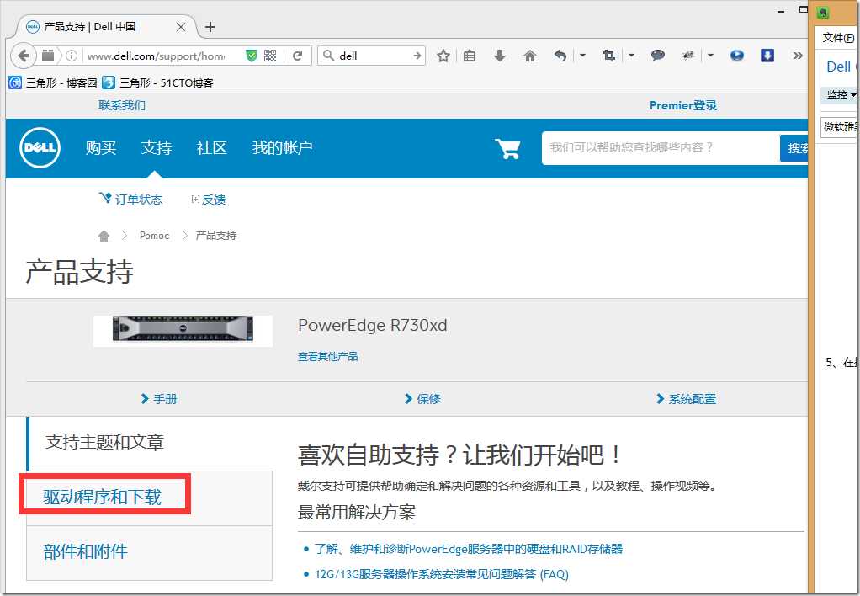This screenshot has height=596, width=860.
Task: Select the '驱动程序和下载' side tab
Action: [x=150, y=498]
